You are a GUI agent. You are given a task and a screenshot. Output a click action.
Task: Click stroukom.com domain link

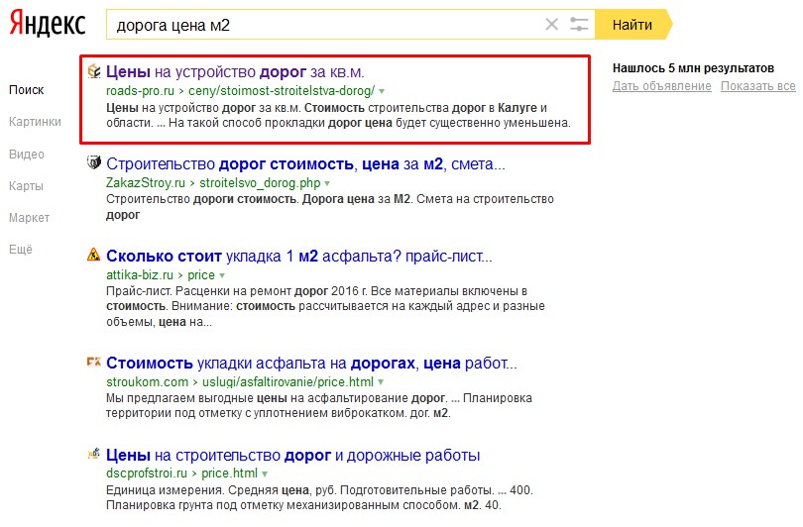click(147, 381)
